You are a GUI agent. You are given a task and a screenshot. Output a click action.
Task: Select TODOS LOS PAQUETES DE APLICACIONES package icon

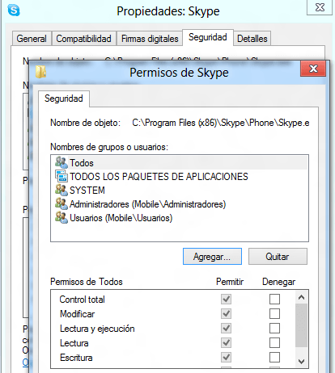tap(61, 176)
